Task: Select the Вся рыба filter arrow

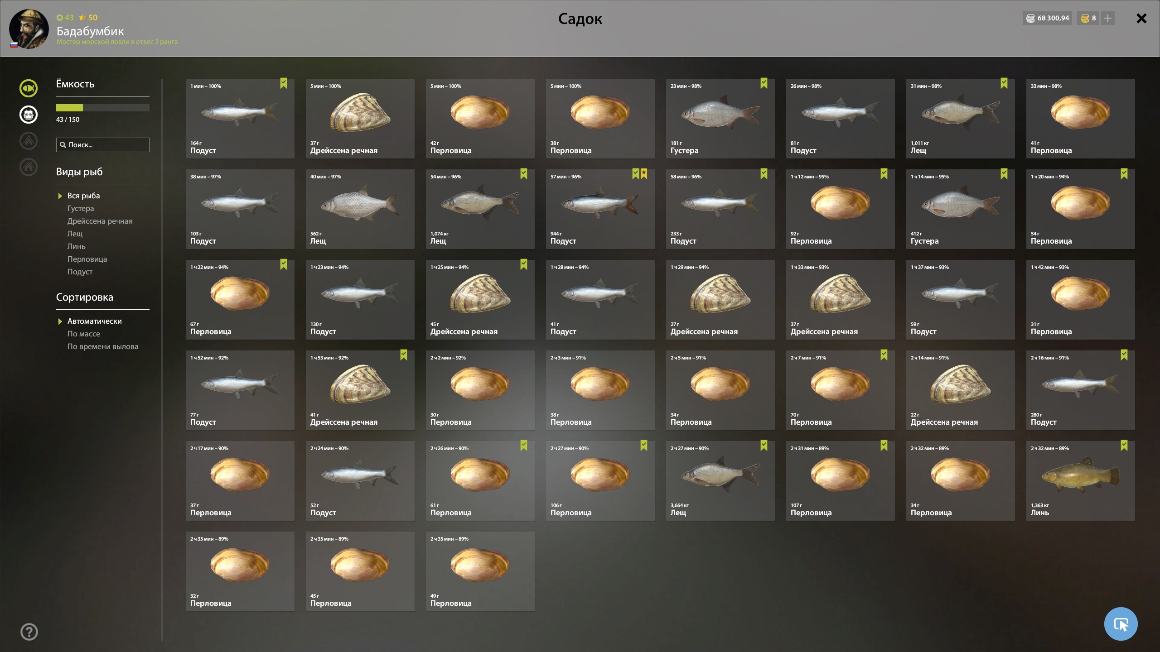Action: [x=60, y=196]
